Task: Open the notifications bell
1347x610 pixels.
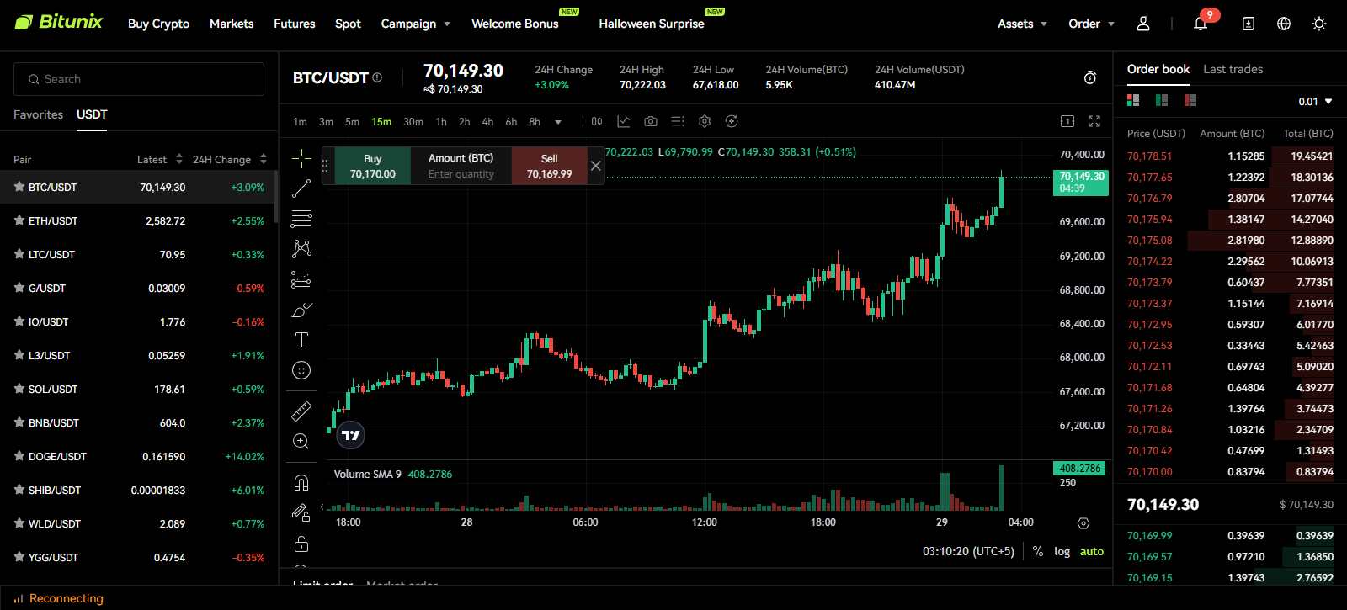Action: click(1201, 24)
